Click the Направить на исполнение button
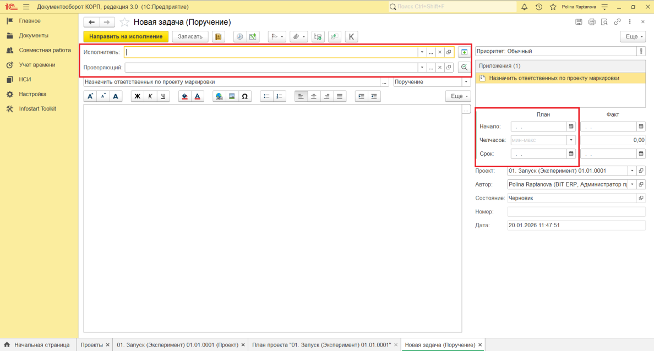This screenshot has height=351, width=654. click(x=126, y=37)
